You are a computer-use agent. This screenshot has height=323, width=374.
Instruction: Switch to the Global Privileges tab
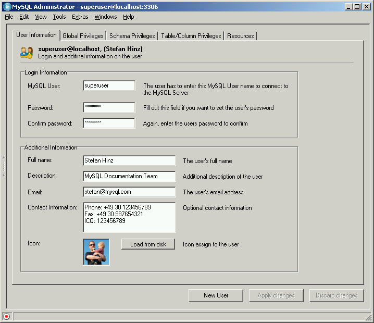[83, 36]
